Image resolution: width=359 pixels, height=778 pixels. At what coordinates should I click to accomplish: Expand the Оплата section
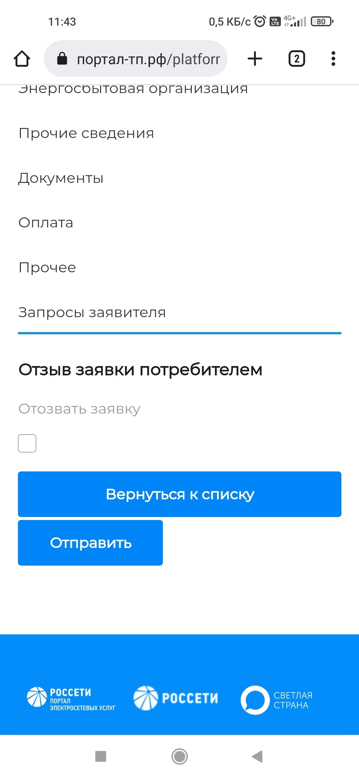point(46,223)
